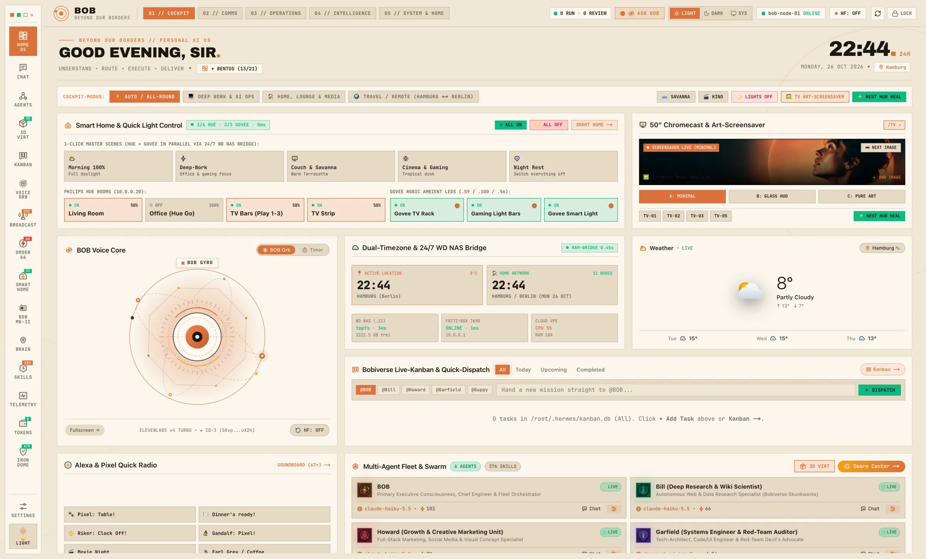Open the 3D Virt sidebar icon
Image resolution: width=926 pixels, height=559 pixels.
tap(23, 128)
